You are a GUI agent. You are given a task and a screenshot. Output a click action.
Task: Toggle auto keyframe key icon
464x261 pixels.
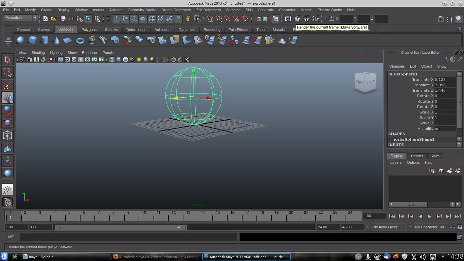(452, 227)
